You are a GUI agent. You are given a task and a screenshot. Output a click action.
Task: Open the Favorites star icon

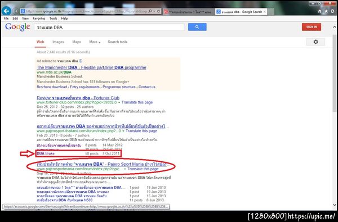[326, 11]
